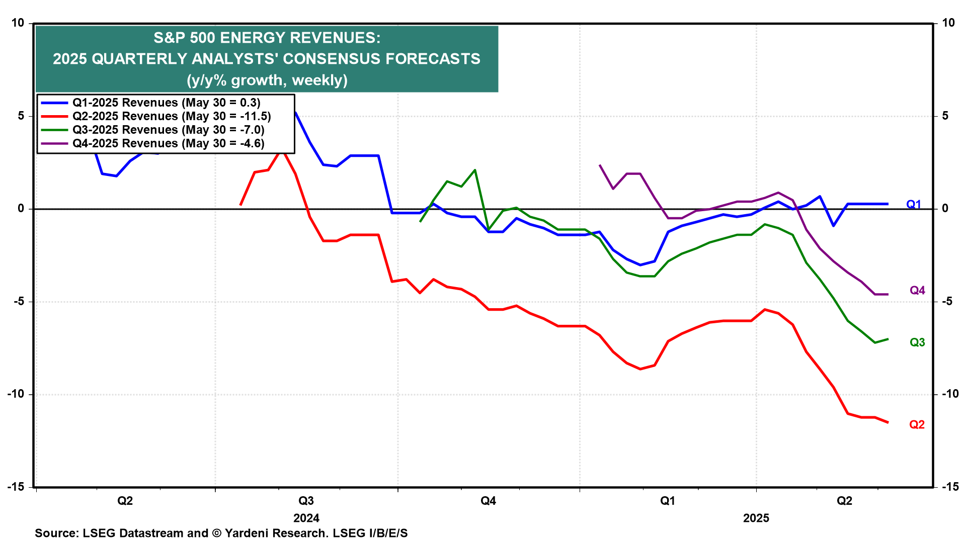Image resolution: width=966 pixels, height=543 pixels.
Task: Click the purple Q4 end-of-line label
Action: pos(917,291)
